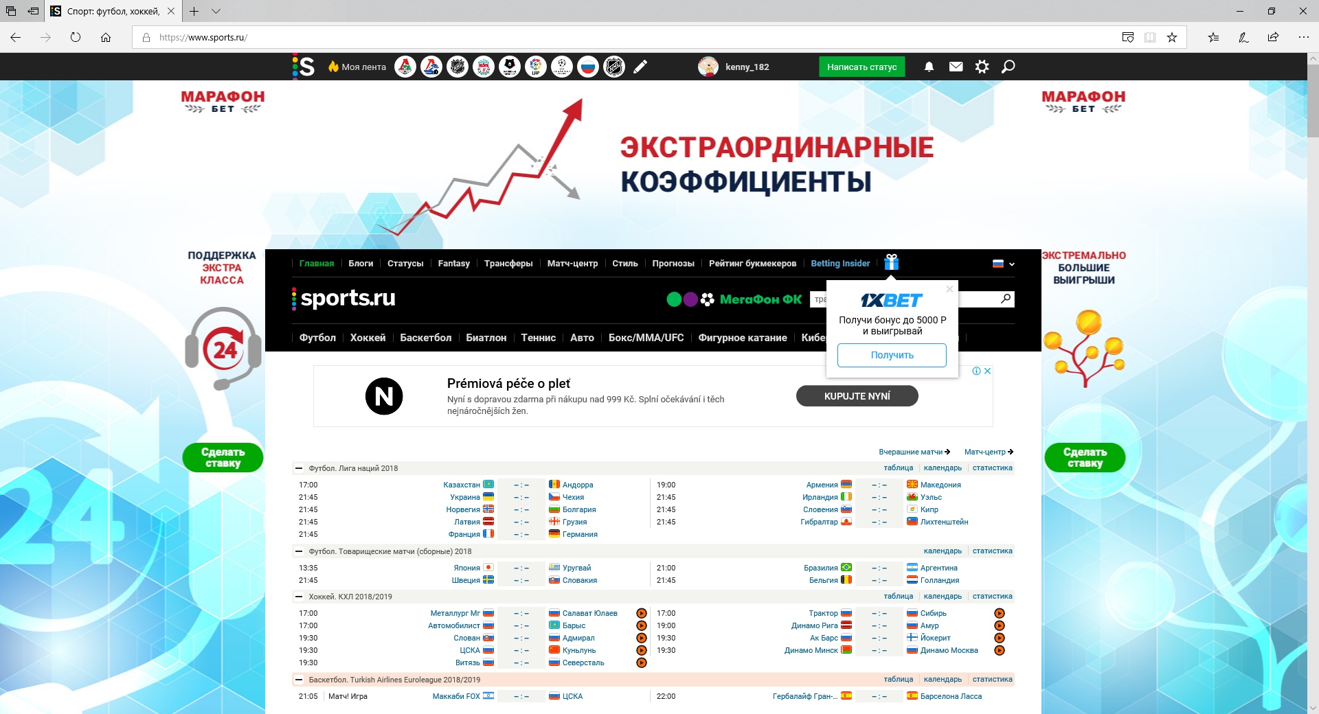Edit favorite teams with the pencil icon
Image resolution: width=1319 pixels, height=714 pixels.
(x=640, y=67)
